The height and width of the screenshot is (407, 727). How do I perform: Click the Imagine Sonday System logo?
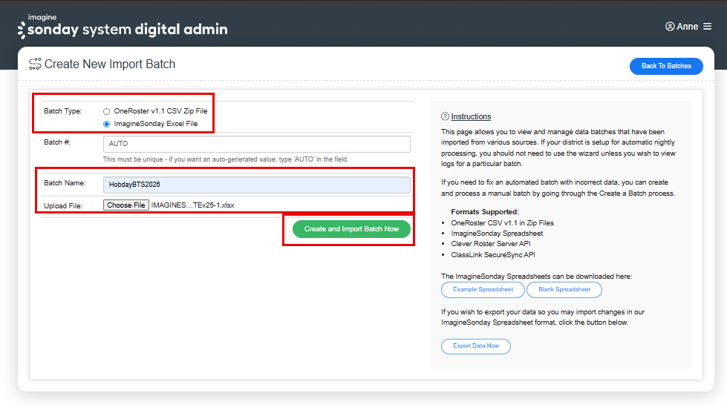tap(123, 27)
